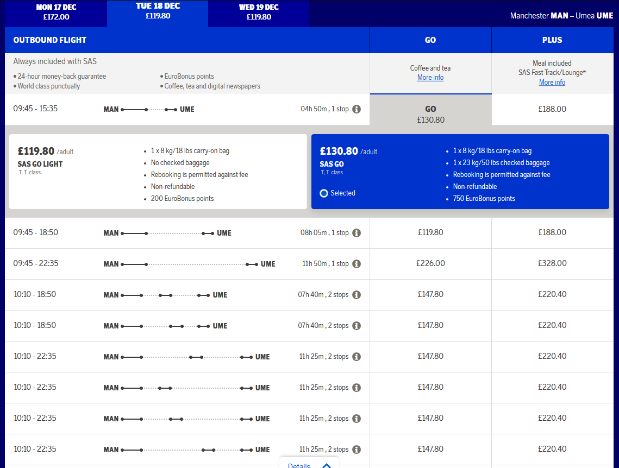619x468 pixels.
Task: Open flight info icon for 09:45 - 15:35
Action: tap(357, 109)
